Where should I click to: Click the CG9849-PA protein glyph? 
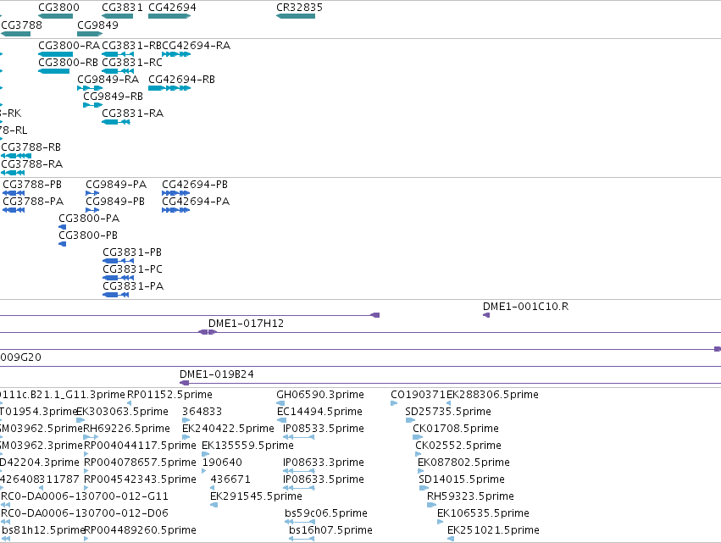pyautogui.click(x=92, y=193)
